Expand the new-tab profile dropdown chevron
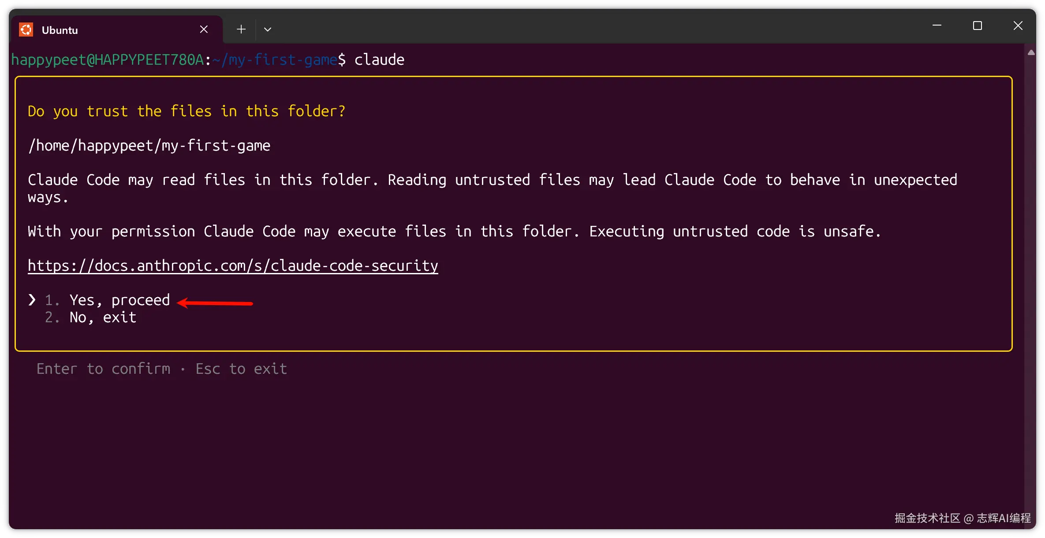Image resolution: width=1045 pixels, height=538 pixels. 267,29
